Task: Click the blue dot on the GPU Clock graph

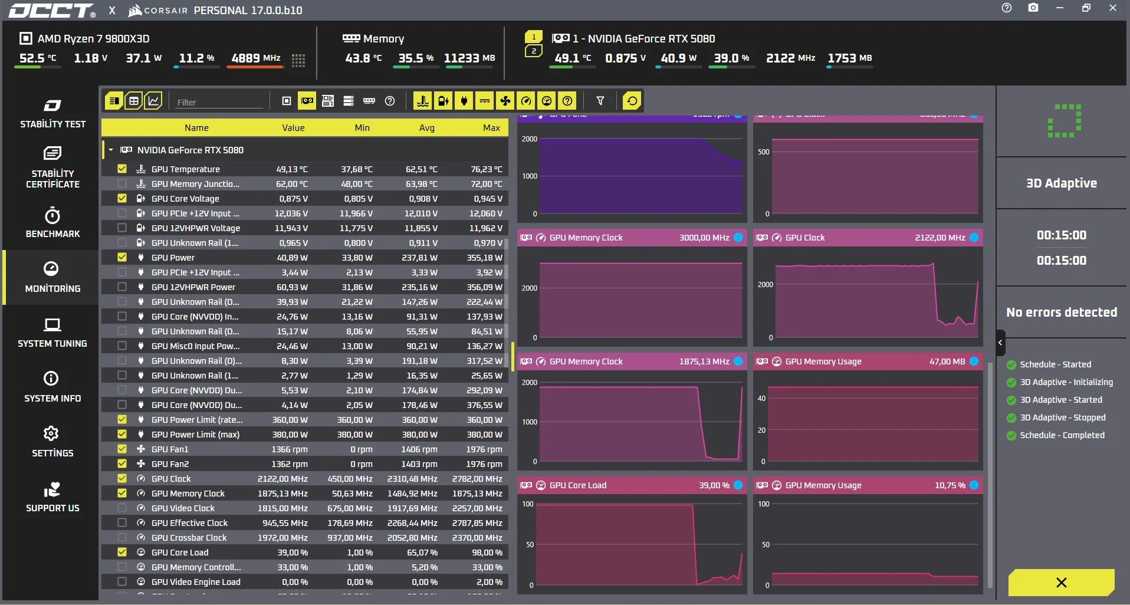Action: (x=974, y=238)
